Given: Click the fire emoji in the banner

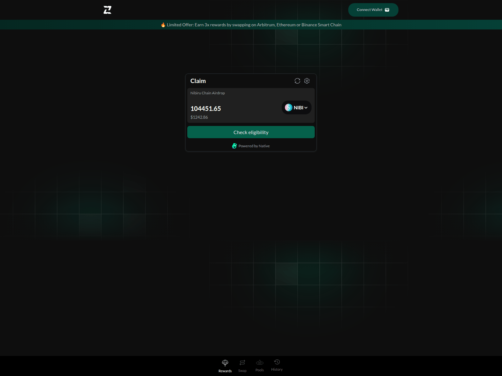Looking at the screenshot, I should (x=163, y=25).
